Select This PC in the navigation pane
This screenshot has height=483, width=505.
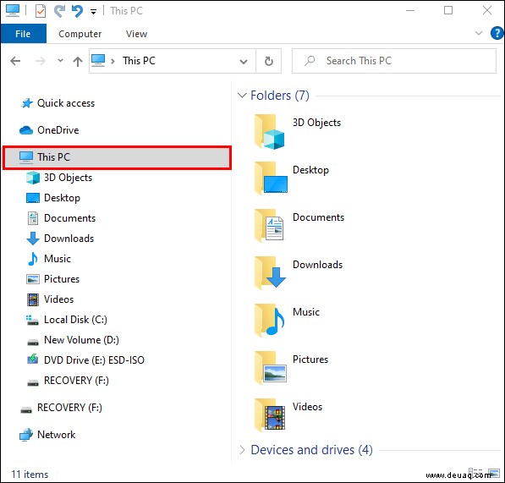pyautogui.click(x=117, y=157)
